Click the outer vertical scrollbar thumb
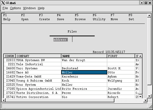This screenshot has width=153, height=110. click(x=149, y=51)
